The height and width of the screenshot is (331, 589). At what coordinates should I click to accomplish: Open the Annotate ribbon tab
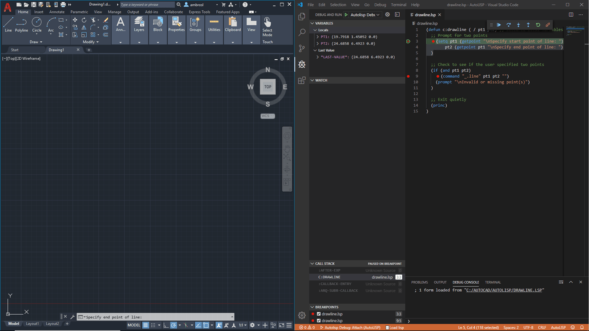click(x=57, y=12)
